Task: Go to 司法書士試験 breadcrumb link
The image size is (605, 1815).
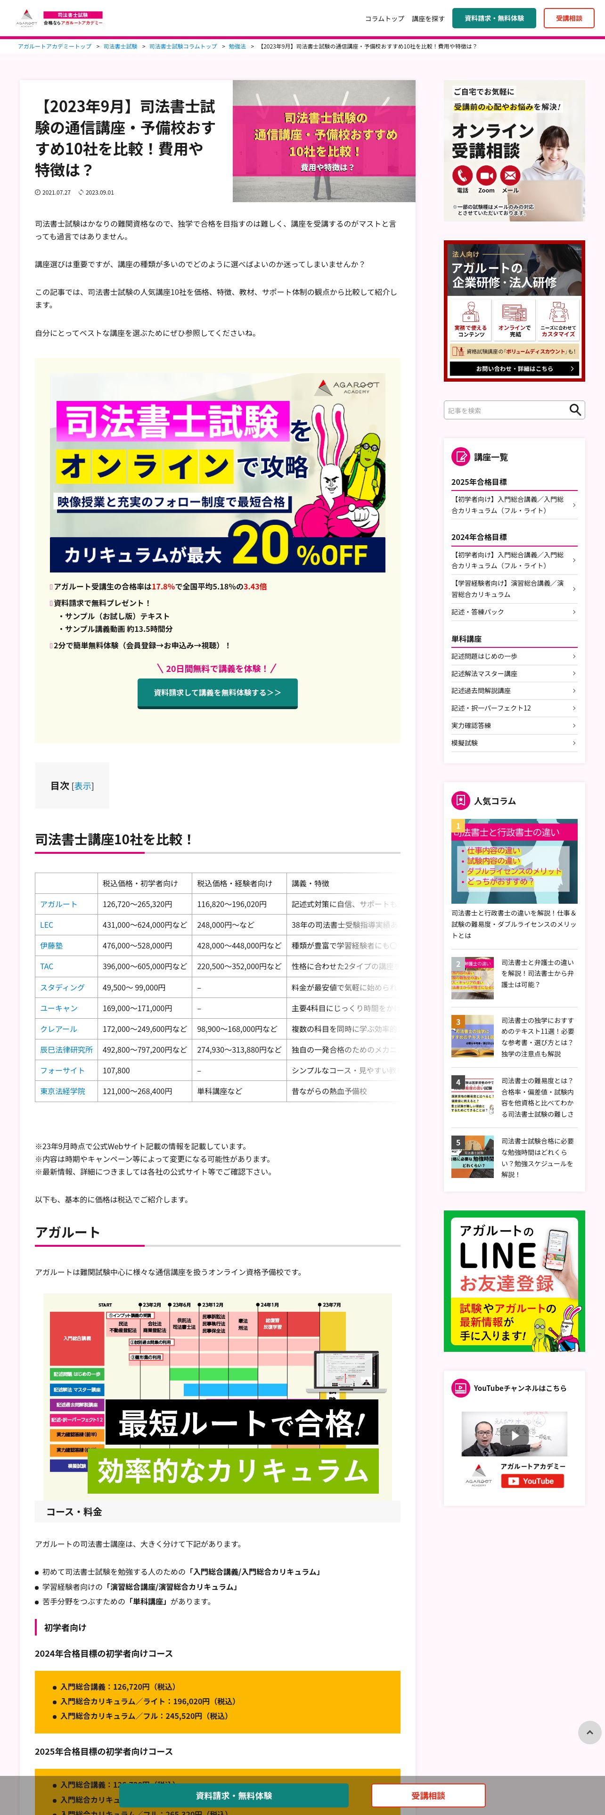Action: pyautogui.click(x=121, y=47)
